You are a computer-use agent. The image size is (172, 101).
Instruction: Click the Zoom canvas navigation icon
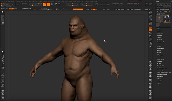150,16
